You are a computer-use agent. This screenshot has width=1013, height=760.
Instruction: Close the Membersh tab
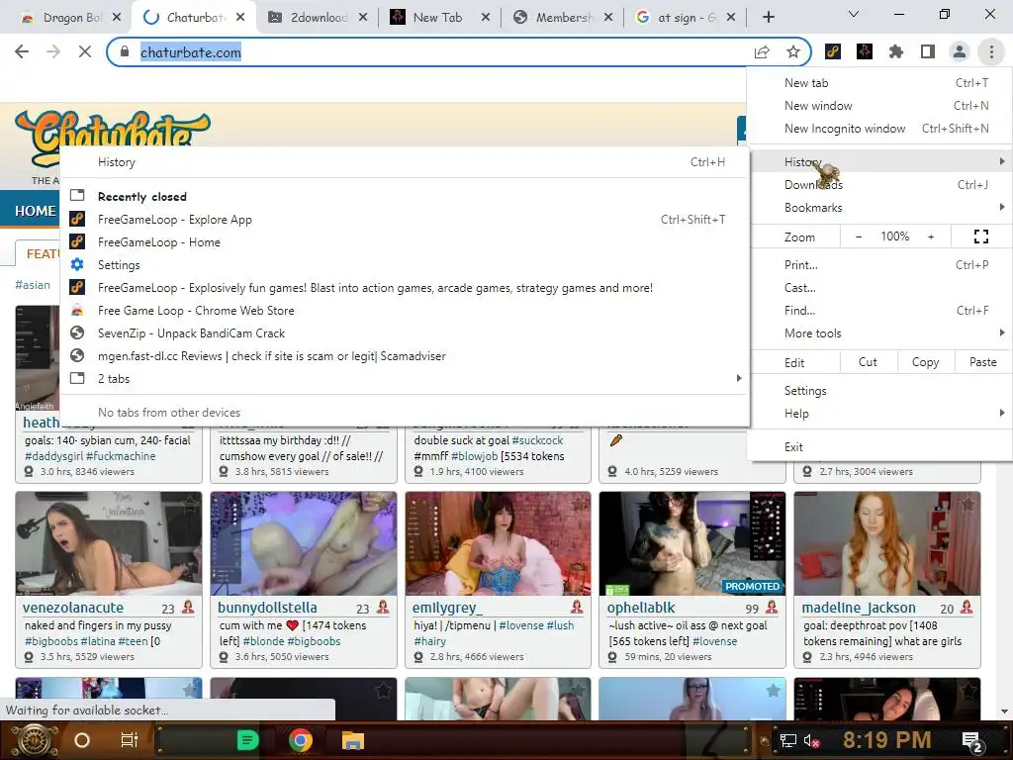tap(608, 18)
